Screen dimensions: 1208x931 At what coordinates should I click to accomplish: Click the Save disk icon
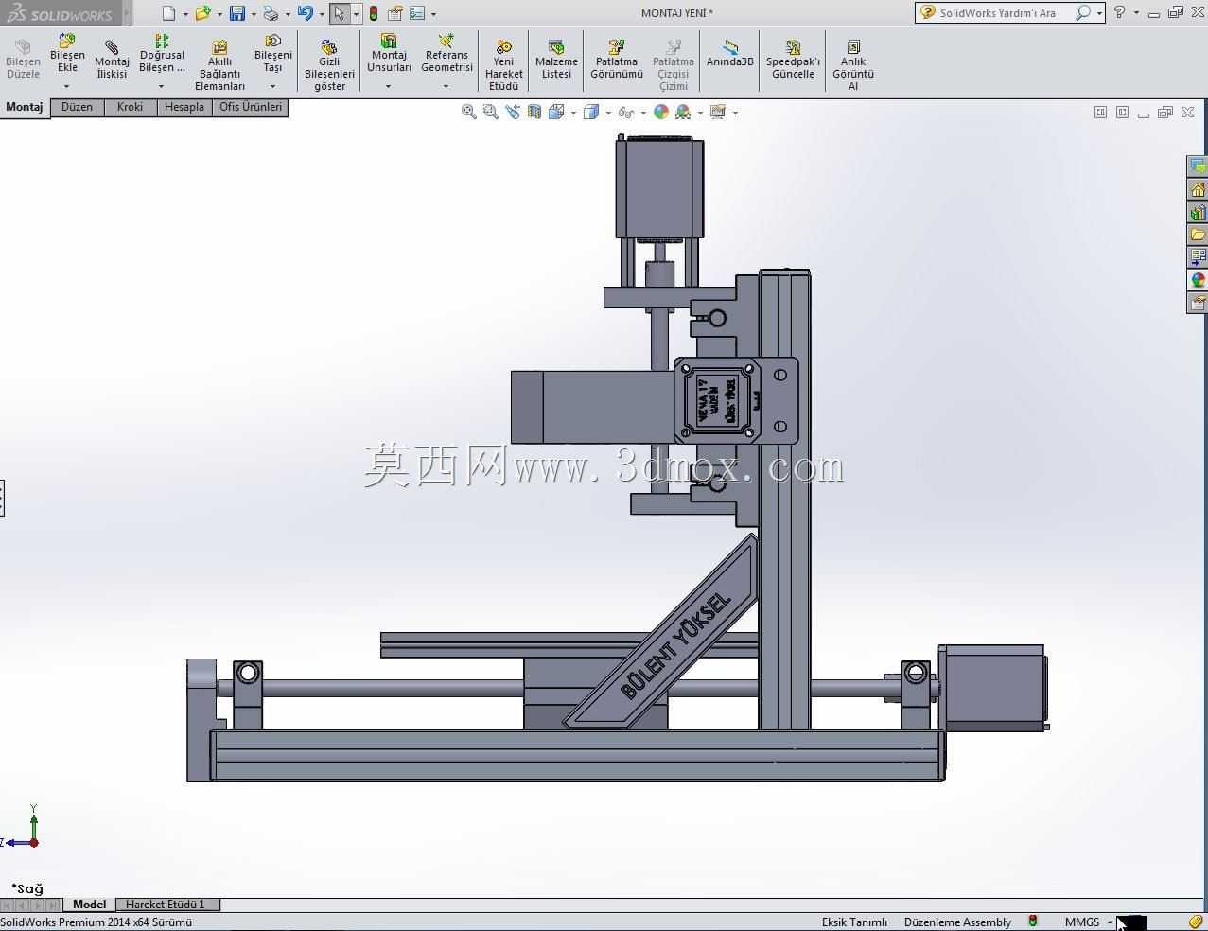click(x=237, y=13)
